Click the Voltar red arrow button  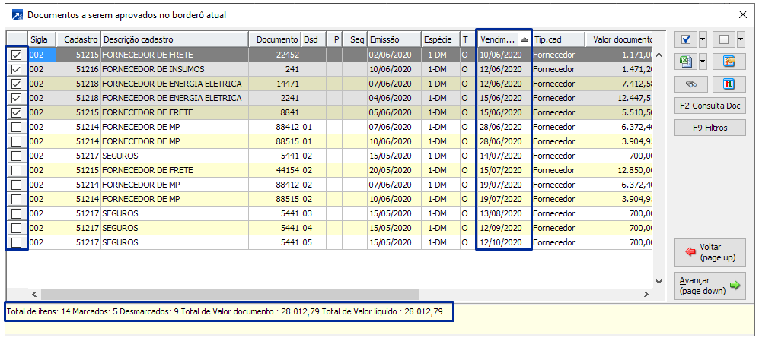710,252
